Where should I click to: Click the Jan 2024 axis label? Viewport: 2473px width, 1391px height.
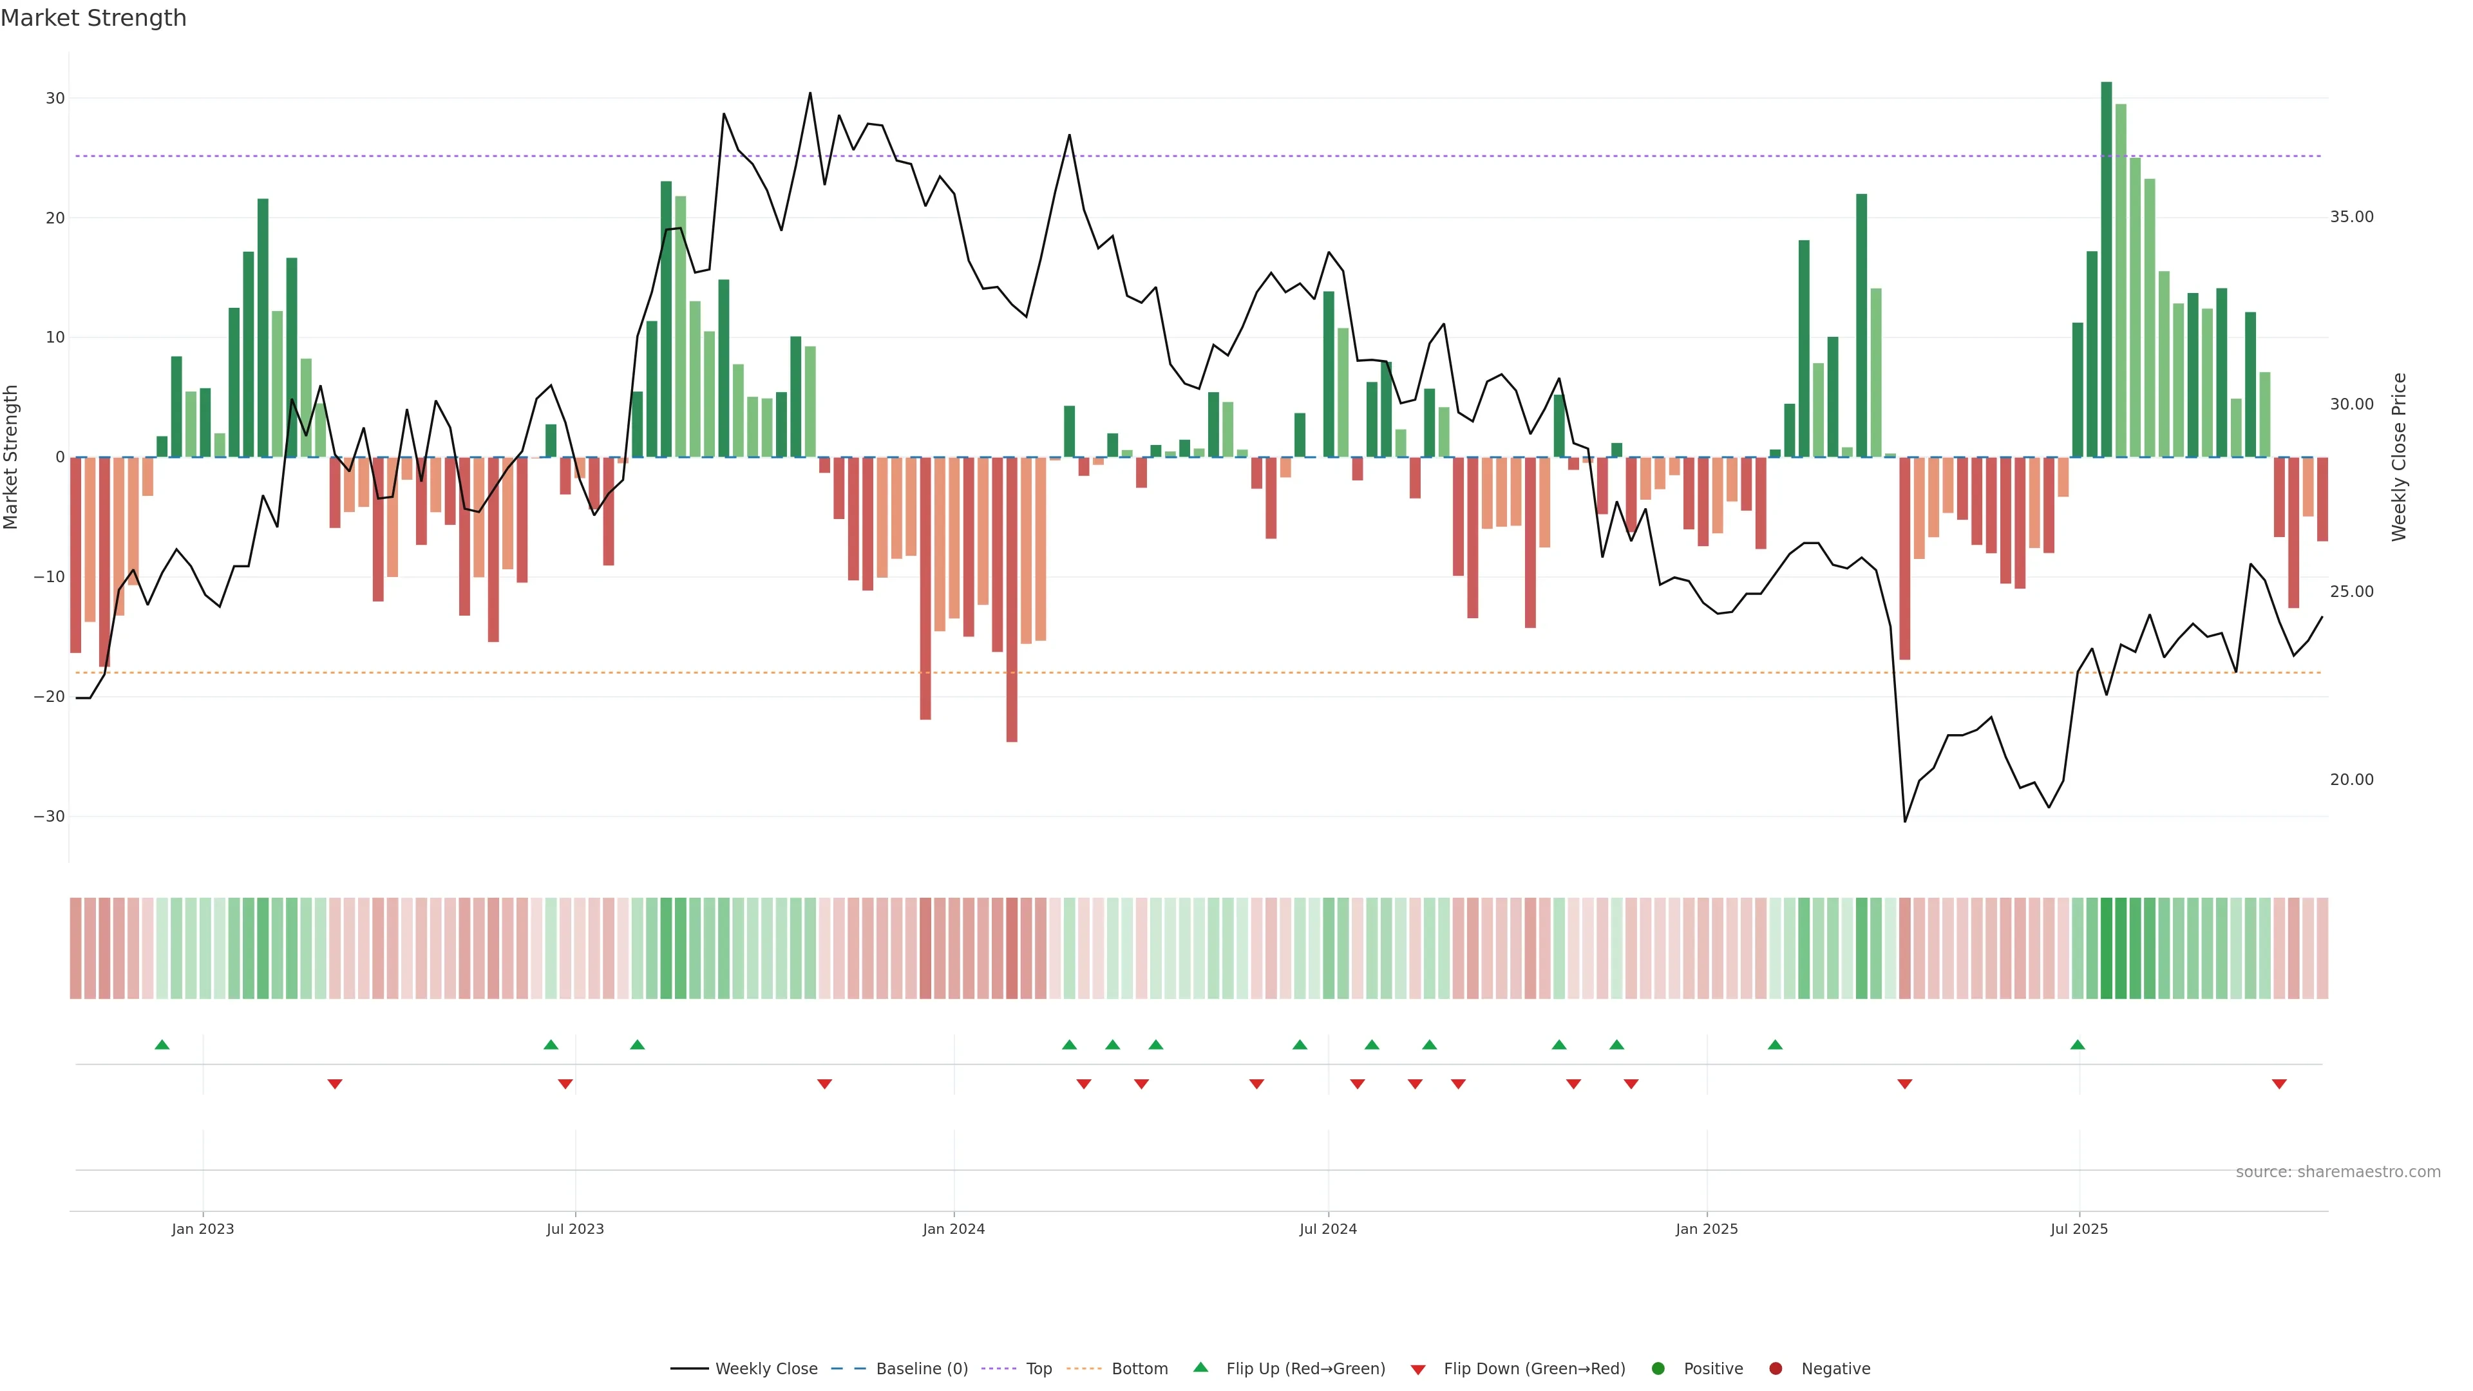click(x=953, y=1229)
